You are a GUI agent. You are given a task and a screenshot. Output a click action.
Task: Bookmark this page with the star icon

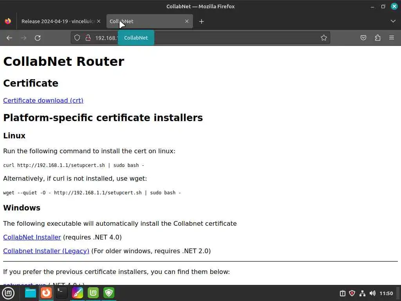click(x=324, y=38)
